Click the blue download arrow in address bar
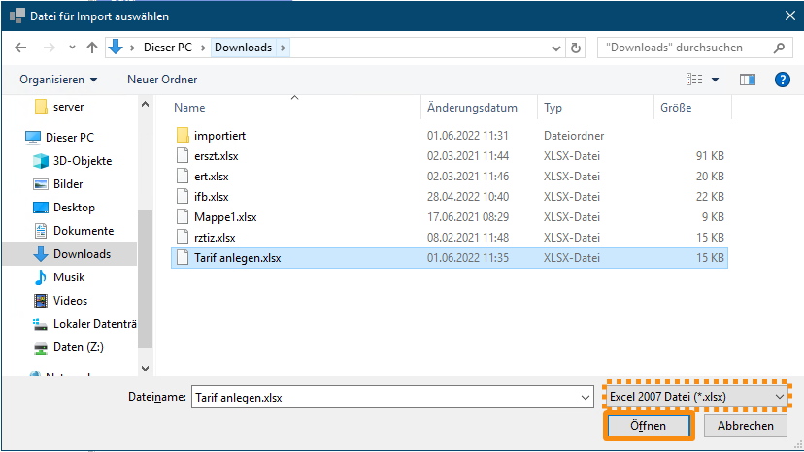 [x=116, y=48]
